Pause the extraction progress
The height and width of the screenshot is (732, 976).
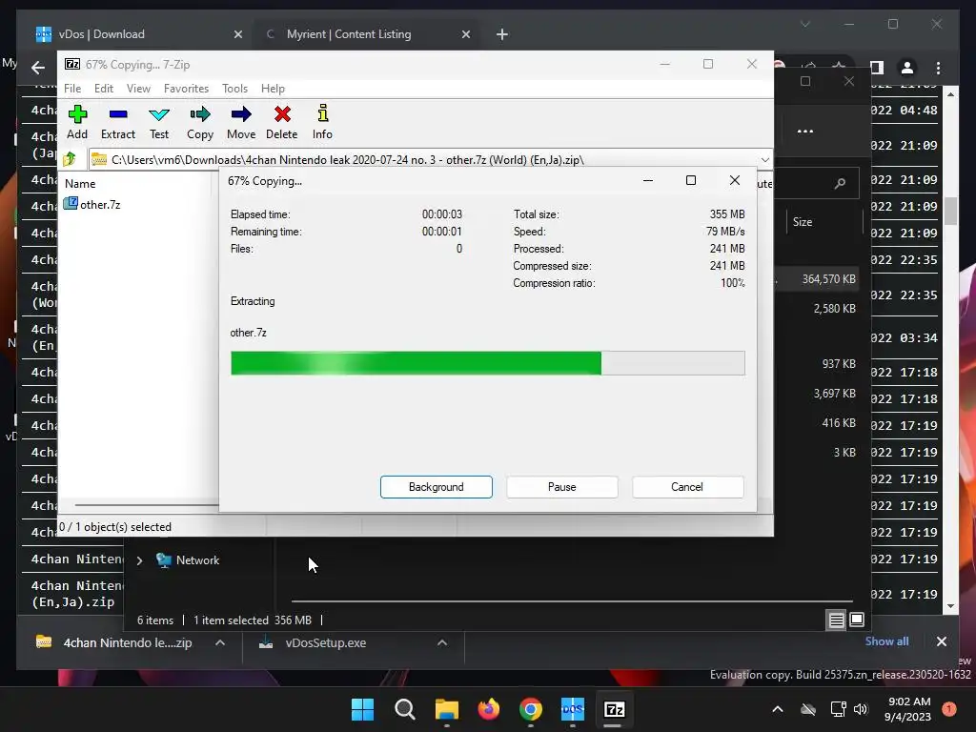562,487
